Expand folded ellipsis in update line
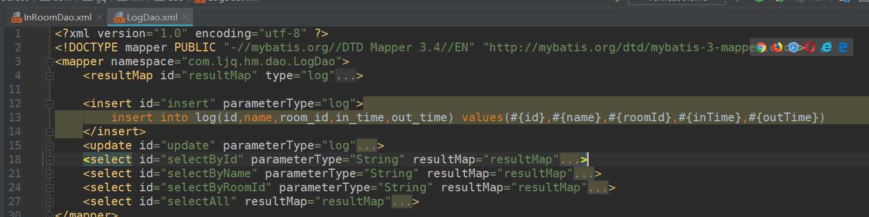Viewport: 869px width, 217px height. pyautogui.click(x=367, y=145)
